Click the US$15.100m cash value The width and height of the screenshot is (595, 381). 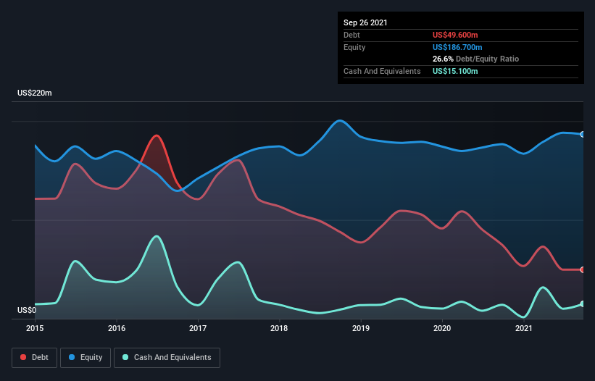point(455,71)
